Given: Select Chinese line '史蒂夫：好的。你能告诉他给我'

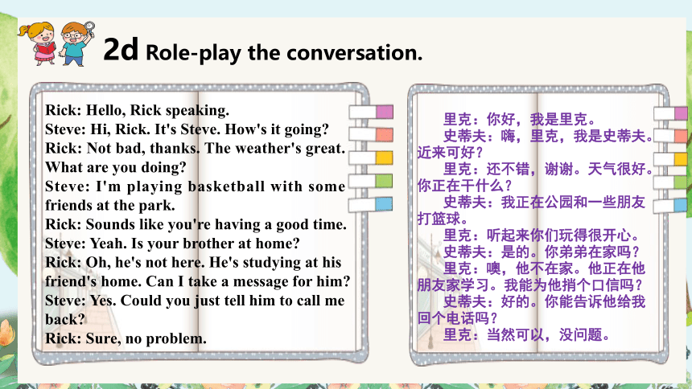Looking at the screenshot, I should pos(544,301).
